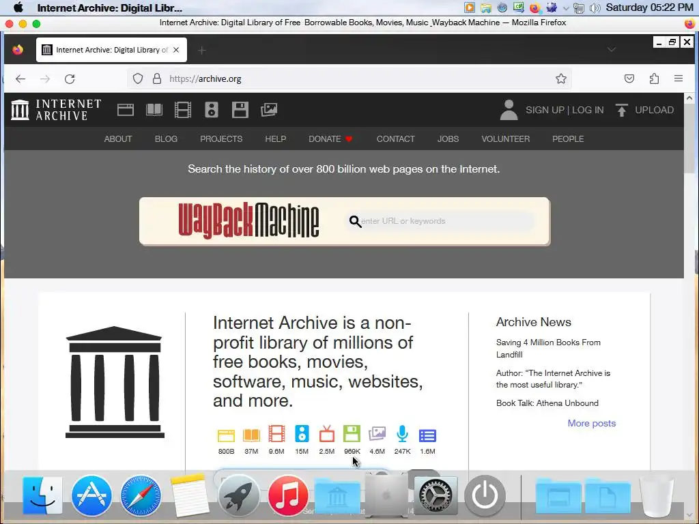Click the Firefox View icon left of the tab
This screenshot has width=699, height=524.
(18, 49)
